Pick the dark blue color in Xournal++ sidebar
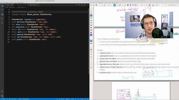 pyautogui.click(x=91, y=30)
